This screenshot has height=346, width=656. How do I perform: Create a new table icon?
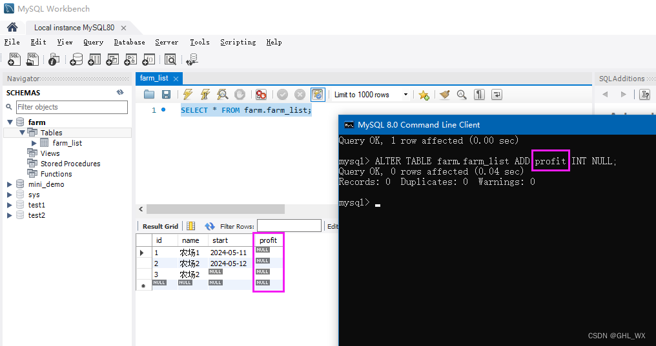point(94,60)
